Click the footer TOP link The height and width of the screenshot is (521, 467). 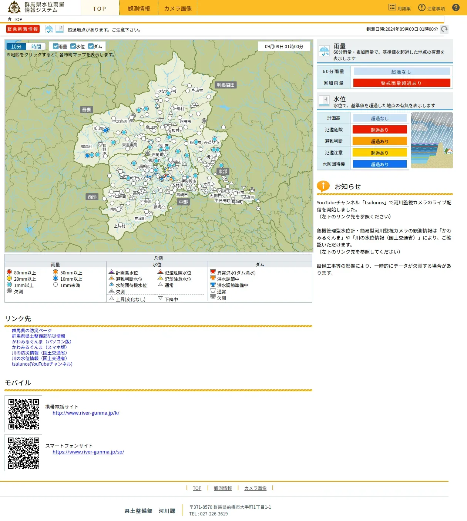[197, 488]
